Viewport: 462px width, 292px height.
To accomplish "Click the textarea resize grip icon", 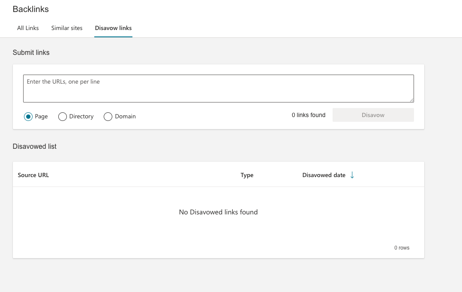I will (x=412, y=100).
